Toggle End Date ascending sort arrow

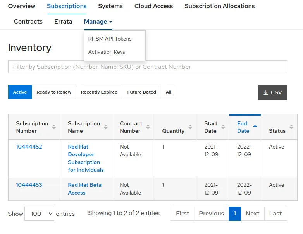[255, 126]
